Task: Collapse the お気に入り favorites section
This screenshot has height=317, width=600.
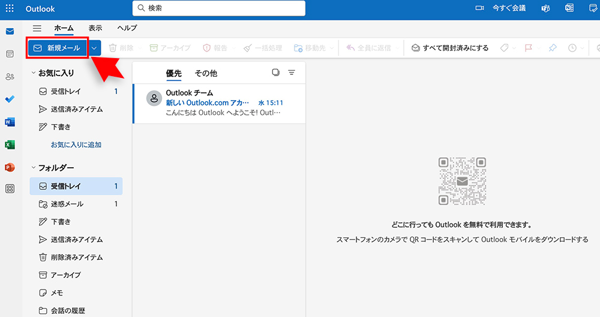Action: coord(33,73)
